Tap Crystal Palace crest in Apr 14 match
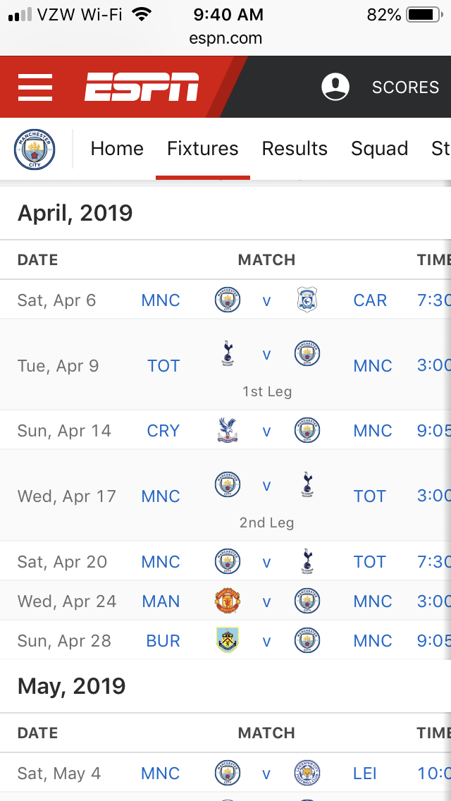Image resolution: width=451 pixels, height=801 pixels. tap(228, 430)
